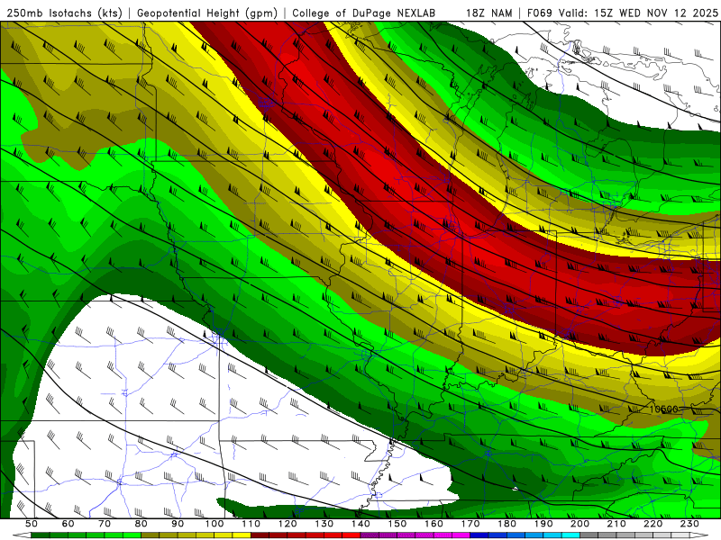The width and height of the screenshot is (721, 540).
Task: Click the "F069 Valid: 15Z WED NOV 12 2025" text
Action: (622, 13)
